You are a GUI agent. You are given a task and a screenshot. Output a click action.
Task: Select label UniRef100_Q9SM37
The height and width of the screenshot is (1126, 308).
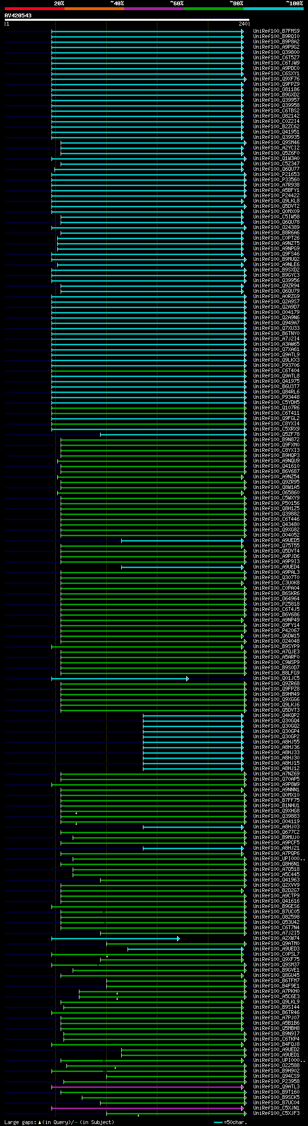pos(276,964)
